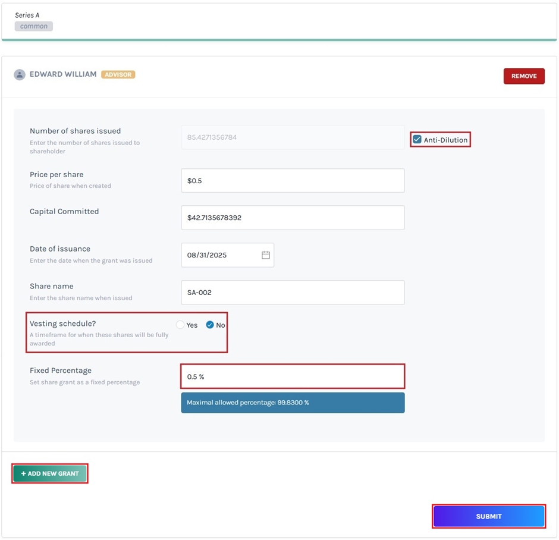Viewport: 559px width, 540px height.
Task: Click the calendar icon in date field
Action: tap(266, 255)
